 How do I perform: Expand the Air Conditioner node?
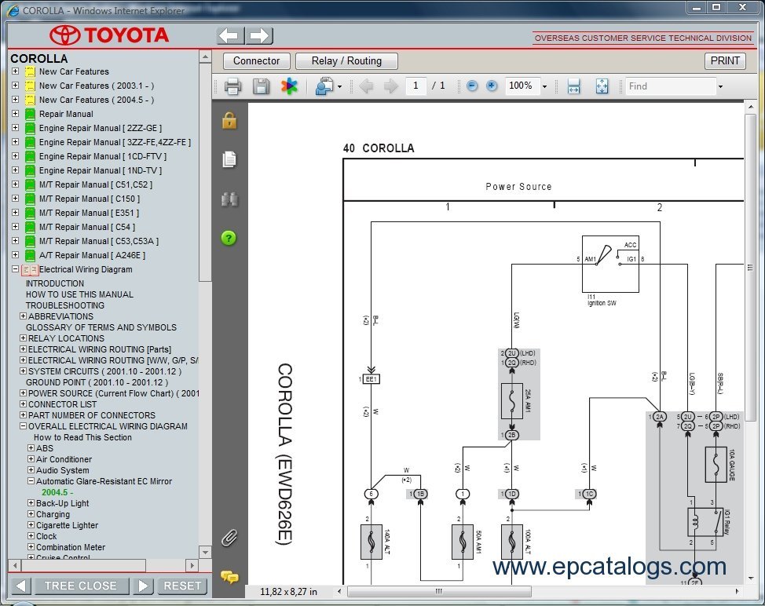(31, 458)
